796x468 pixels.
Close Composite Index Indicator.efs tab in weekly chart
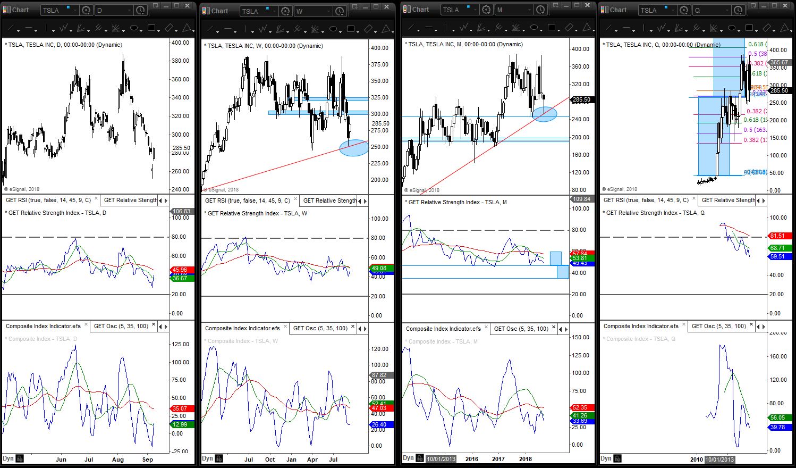pyautogui.click(x=285, y=327)
